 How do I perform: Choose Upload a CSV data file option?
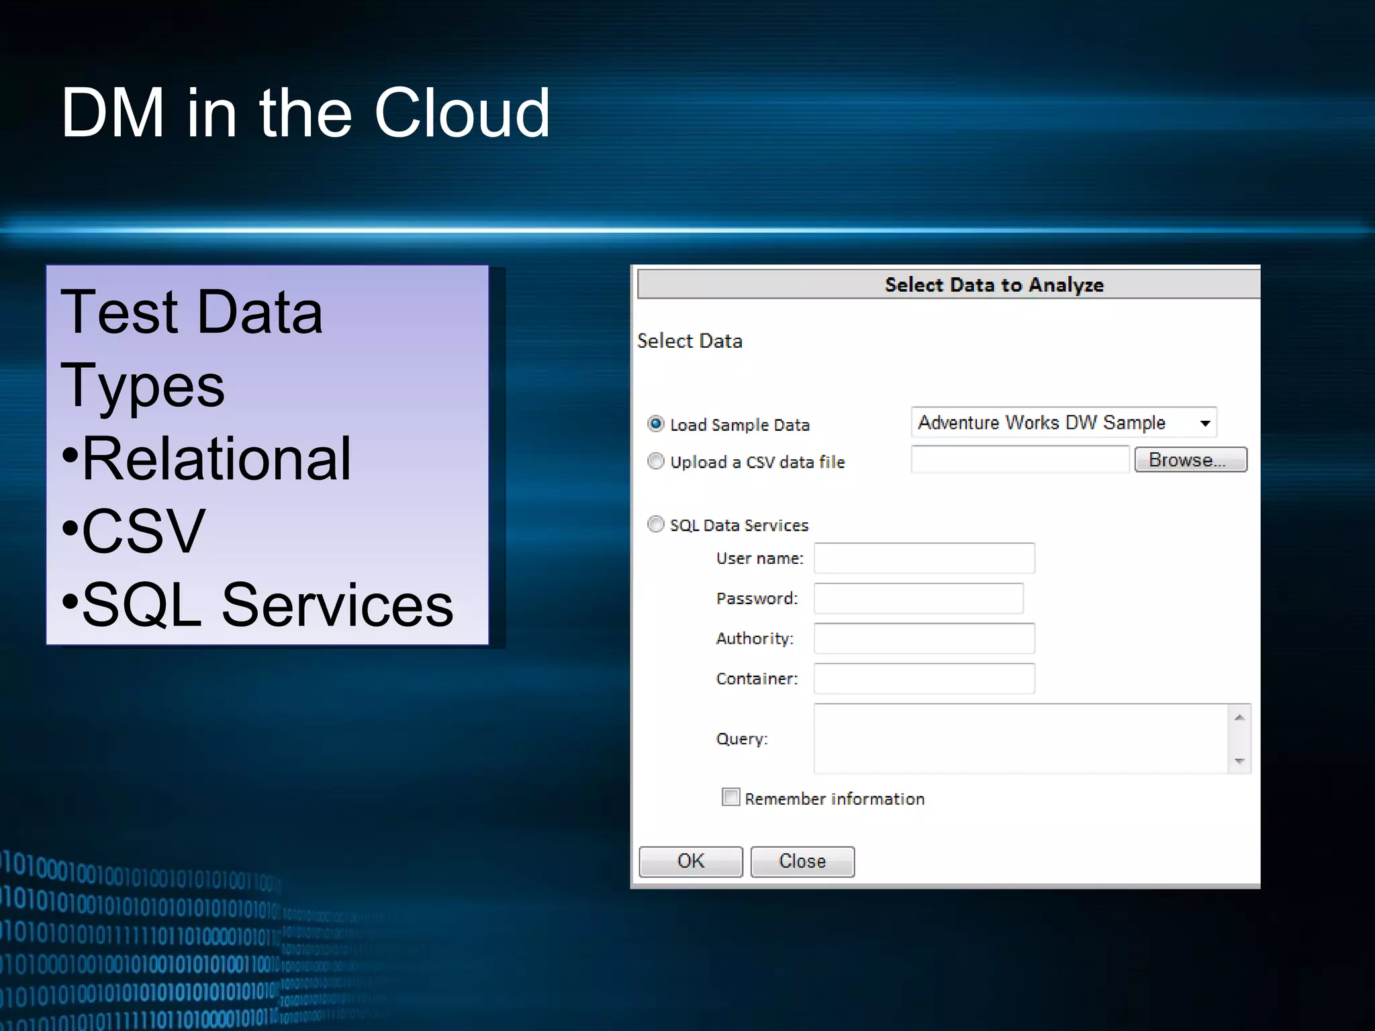click(x=655, y=461)
